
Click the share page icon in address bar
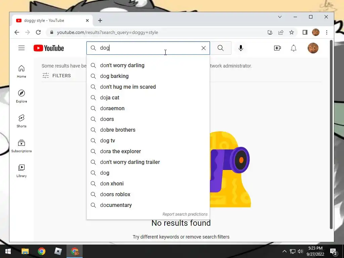pyautogui.click(x=281, y=33)
